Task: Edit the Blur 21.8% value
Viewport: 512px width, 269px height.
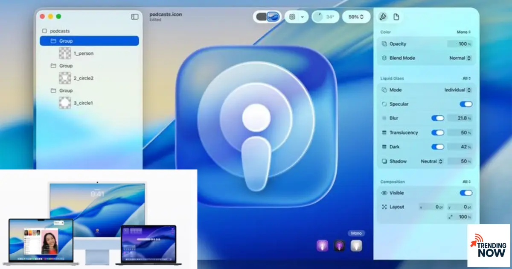Action: tap(460, 118)
